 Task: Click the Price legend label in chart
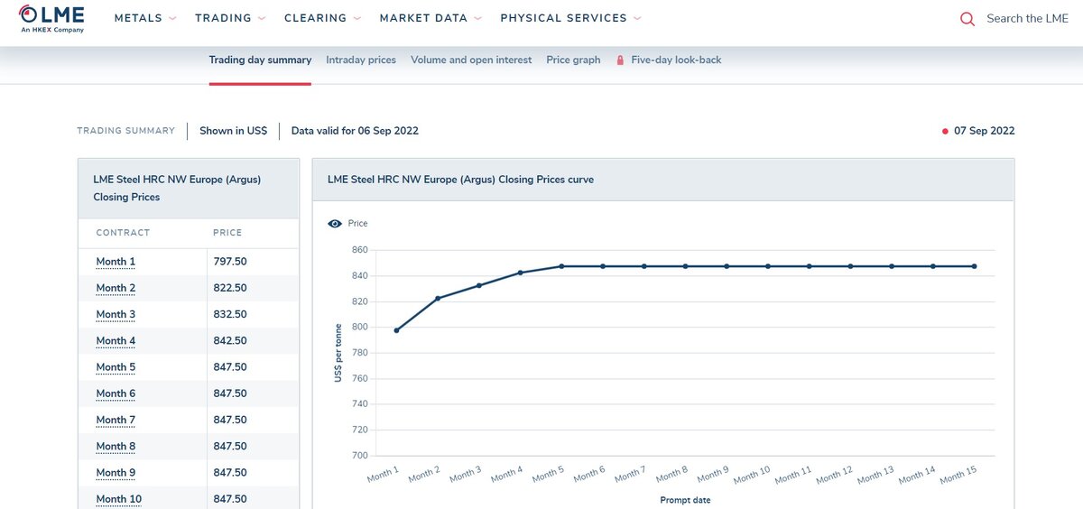click(358, 223)
